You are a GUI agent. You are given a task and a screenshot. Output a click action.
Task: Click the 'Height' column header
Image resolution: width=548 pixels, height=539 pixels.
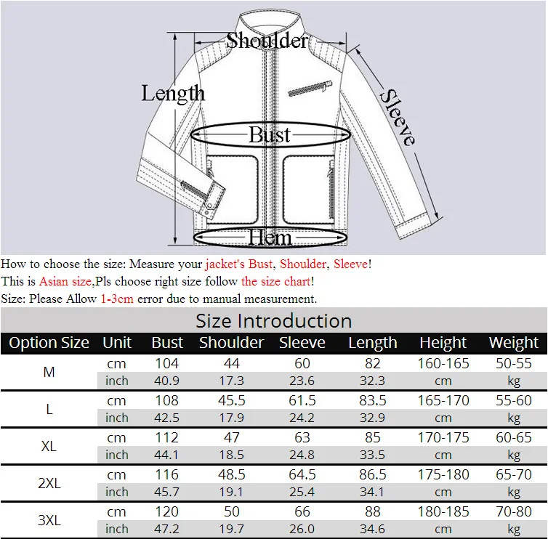443,343
